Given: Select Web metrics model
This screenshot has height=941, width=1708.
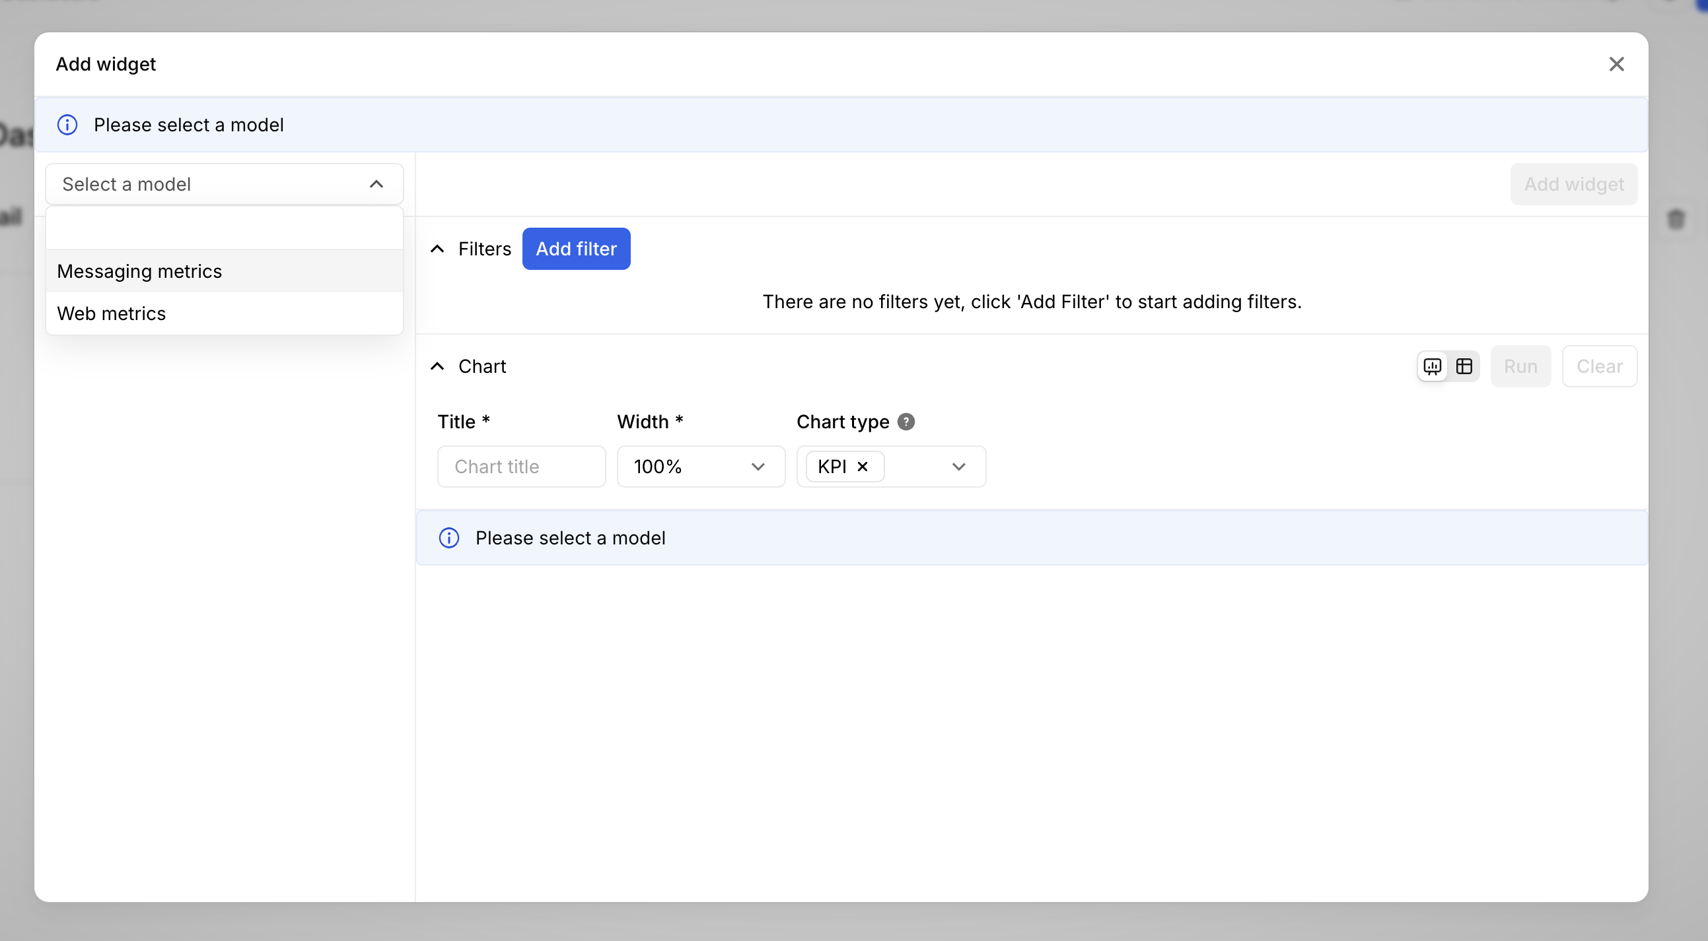Looking at the screenshot, I should click(112, 313).
